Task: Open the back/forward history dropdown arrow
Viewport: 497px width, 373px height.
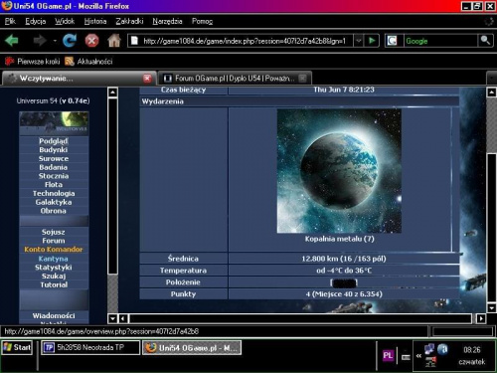Action: click(55, 41)
